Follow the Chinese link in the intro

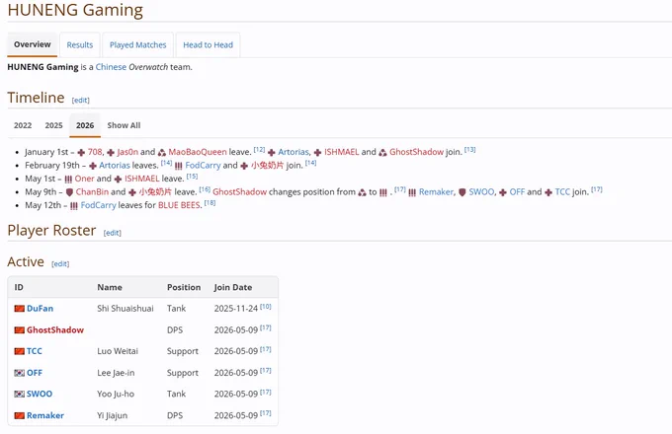(111, 67)
